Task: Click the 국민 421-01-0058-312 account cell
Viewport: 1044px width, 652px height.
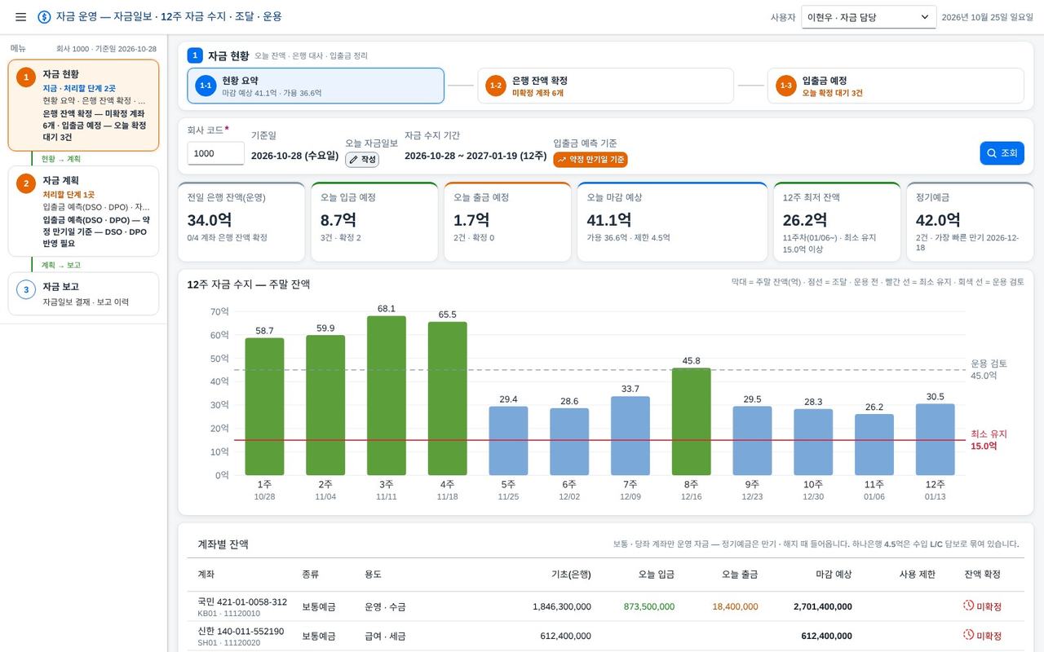Action: pyautogui.click(x=242, y=606)
